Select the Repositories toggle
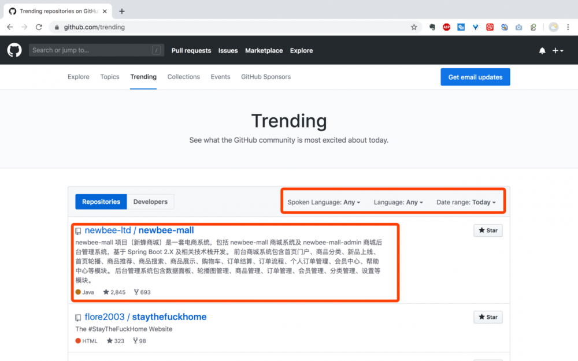 [101, 202]
